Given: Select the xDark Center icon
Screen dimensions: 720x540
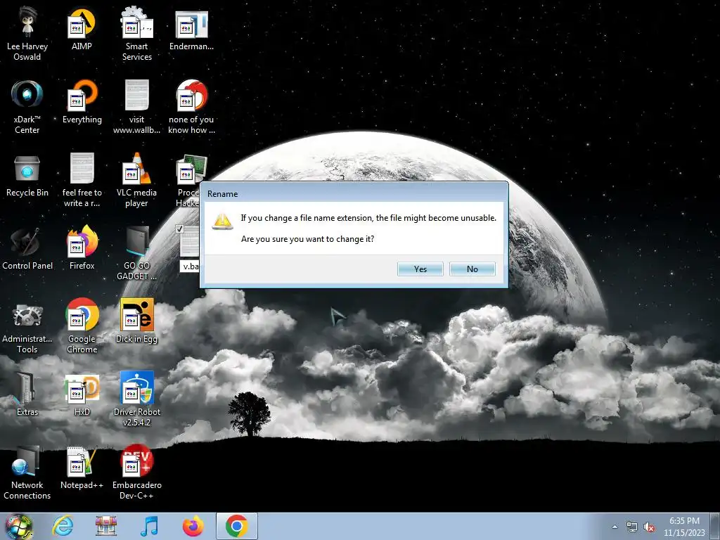Looking at the screenshot, I should (27, 107).
